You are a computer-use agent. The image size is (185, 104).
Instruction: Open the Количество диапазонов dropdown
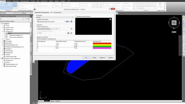click(47, 29)
